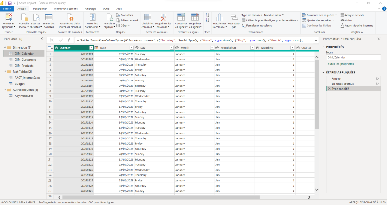This screenshot has width=387, height=205.
Task: Open Type de données dropdown
Action: [x=263, y=15]
